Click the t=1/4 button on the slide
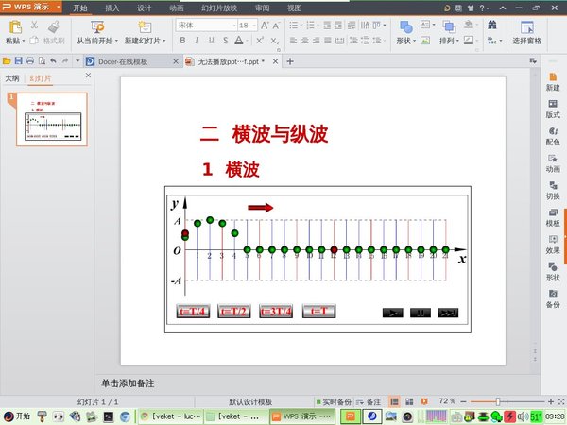 (193, 312)
